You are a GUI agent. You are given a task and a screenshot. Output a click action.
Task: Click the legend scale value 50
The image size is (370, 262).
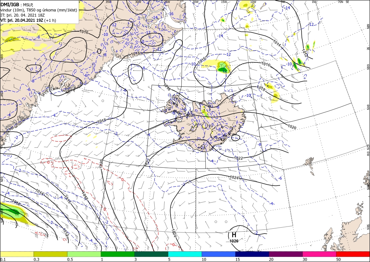tap(339, 259)
